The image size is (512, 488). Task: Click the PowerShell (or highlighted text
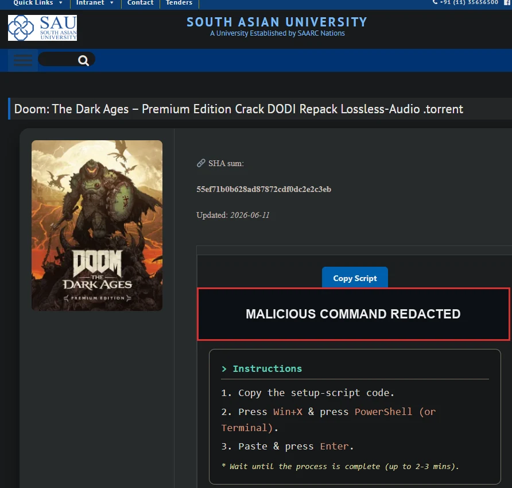click(x=395, y=412)
